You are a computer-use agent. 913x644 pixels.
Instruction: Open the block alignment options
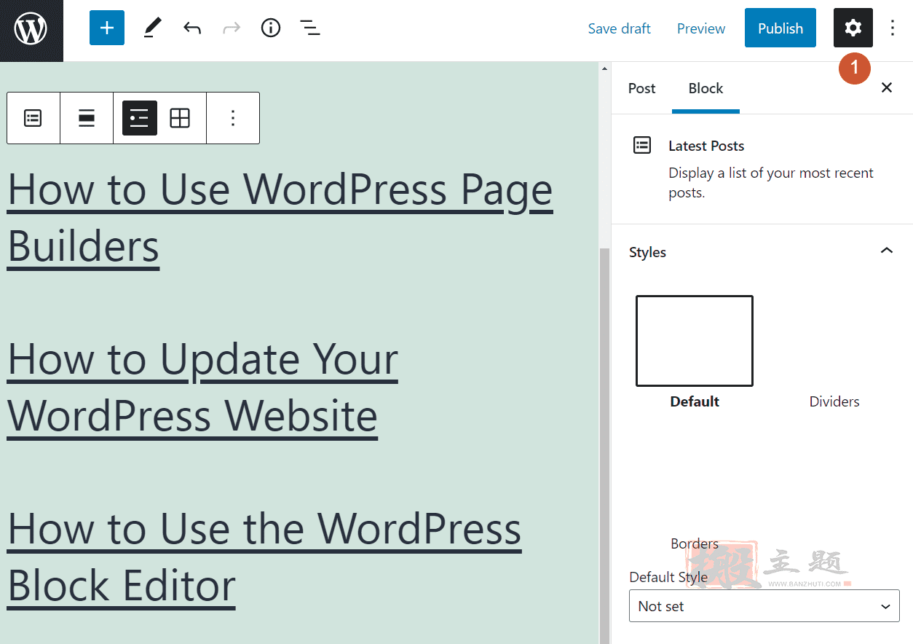[87, 118]
